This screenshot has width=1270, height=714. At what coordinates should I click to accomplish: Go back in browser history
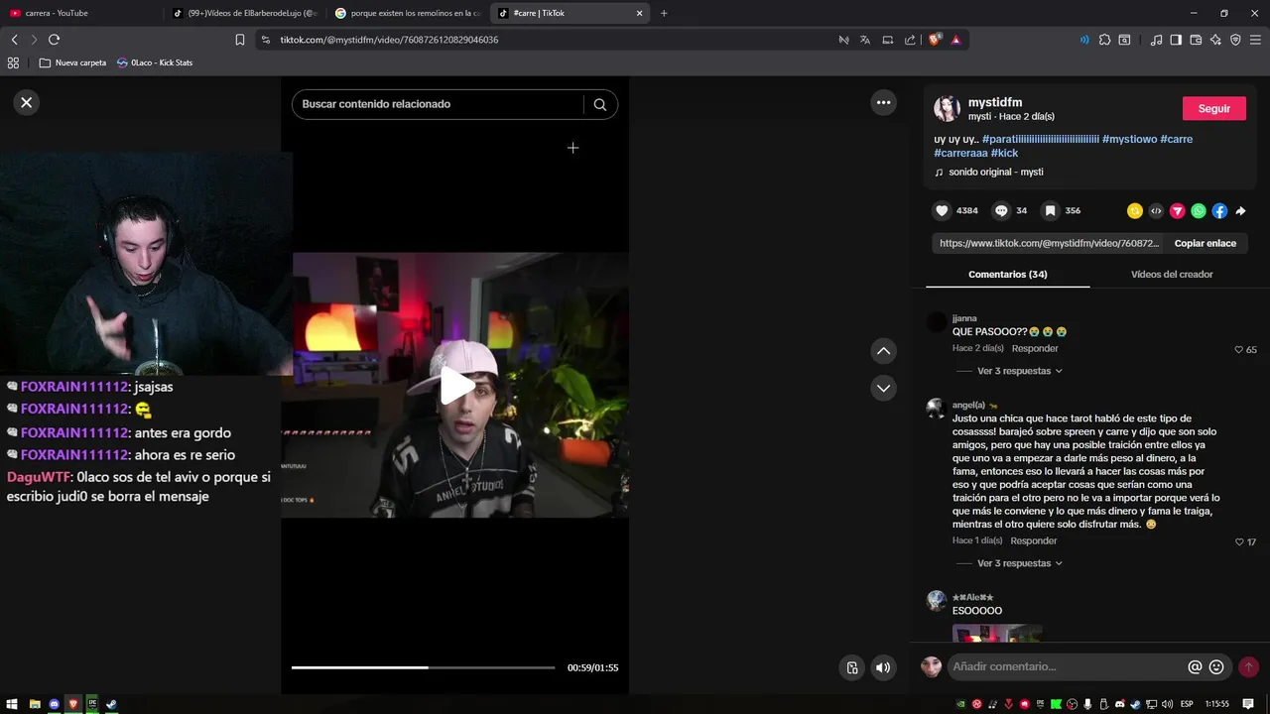(x=14, y=40)
